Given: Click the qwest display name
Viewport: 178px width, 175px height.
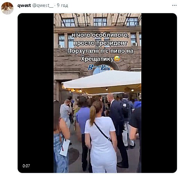Looking at the screenshot, I should pyautogui.click(x=24, y=6).
